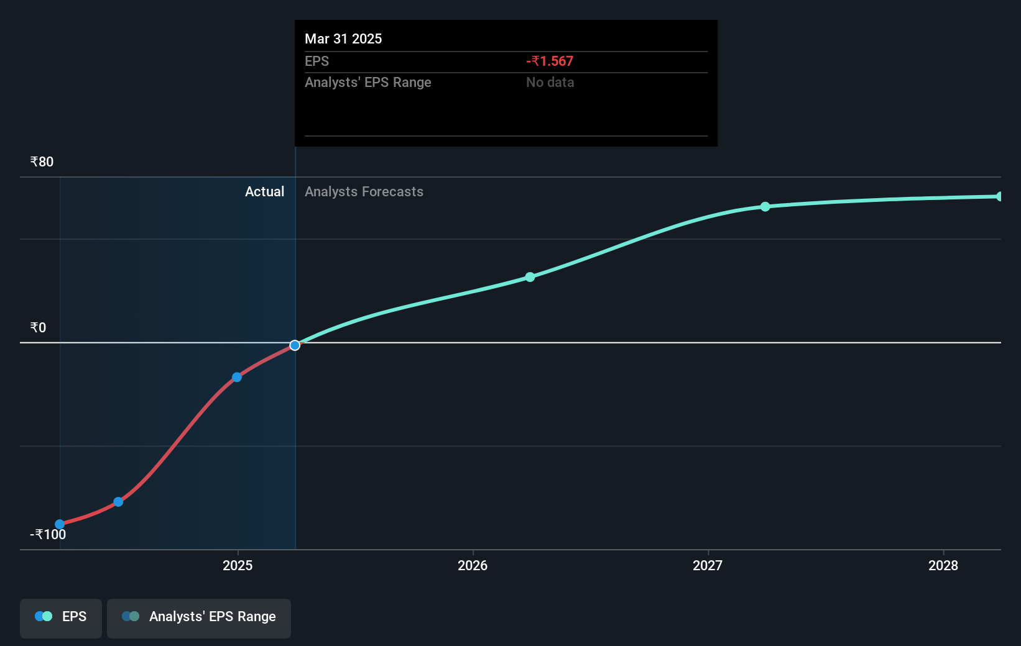Image resolution: width=1021 pixels, height=646 pixels.
Task: Click the Mar 31 2025 tooltip date
Action: pos(343,39)
